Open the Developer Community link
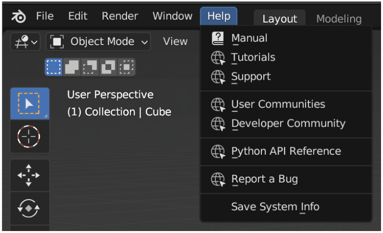 (286, 123)
